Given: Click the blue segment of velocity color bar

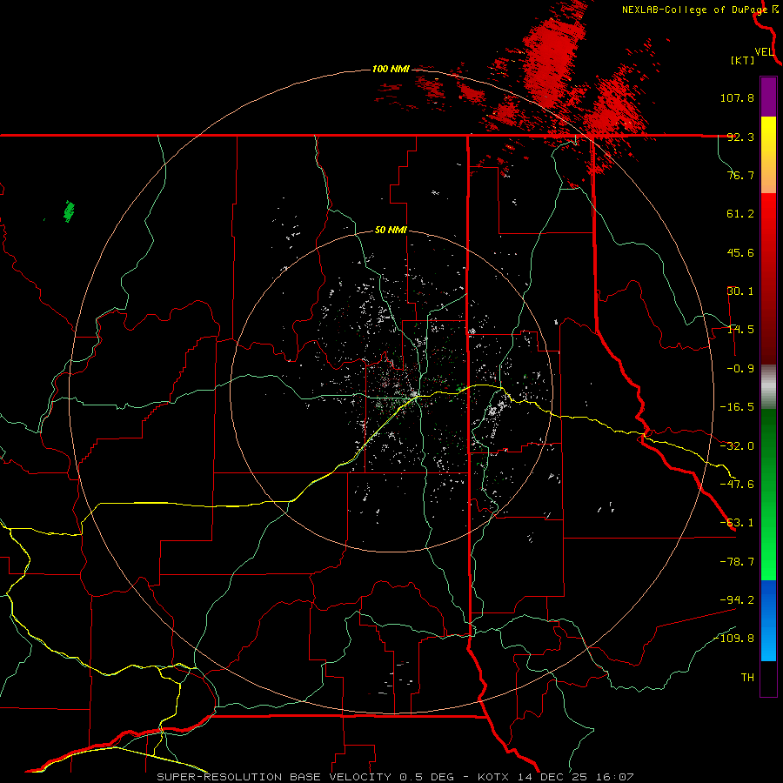Looking at the screenshot, I should tap(768, 620).
